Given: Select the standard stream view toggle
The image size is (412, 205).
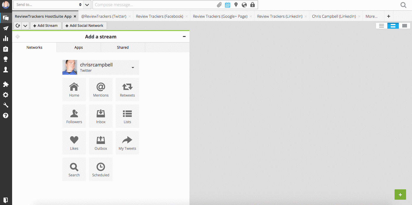Looking at the screenshot, I should click(393, 26).
